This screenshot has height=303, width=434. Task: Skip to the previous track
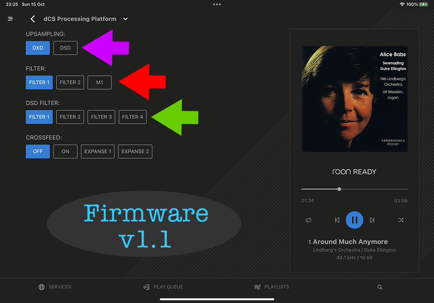click(x=337, y=220)
